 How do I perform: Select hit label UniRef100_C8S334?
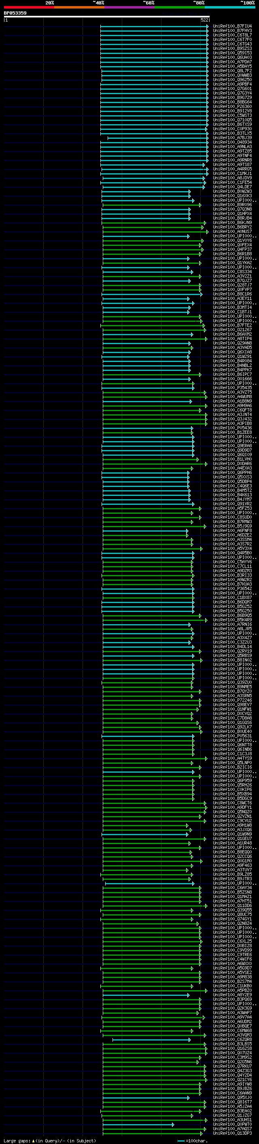(x=232, y=272)
